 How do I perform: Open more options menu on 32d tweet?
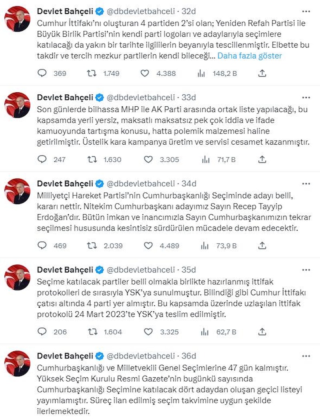[306, 11]
